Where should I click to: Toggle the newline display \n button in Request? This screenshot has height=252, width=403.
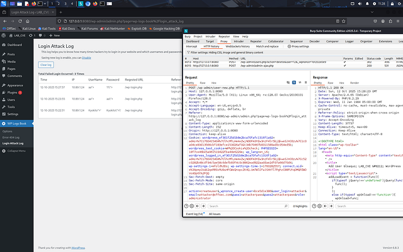point(300,82)
